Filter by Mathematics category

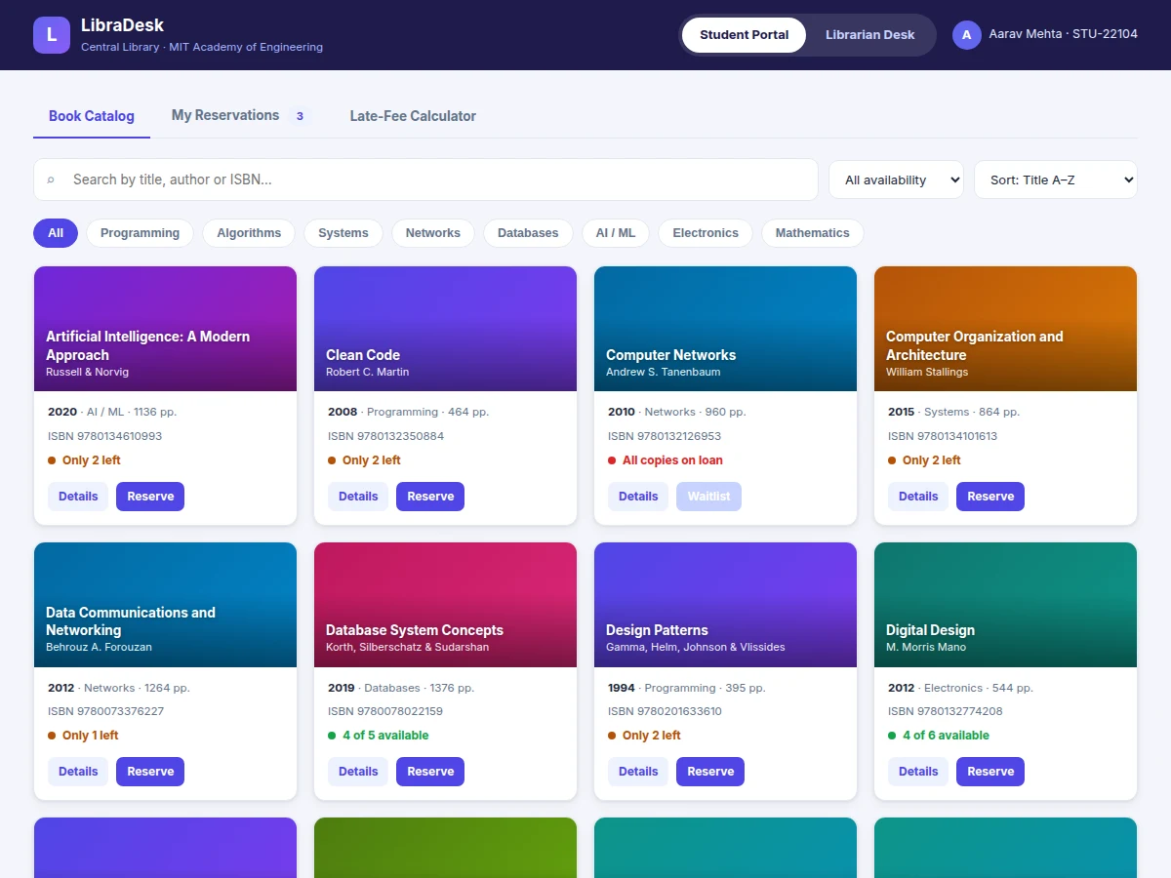click(813, 233)
